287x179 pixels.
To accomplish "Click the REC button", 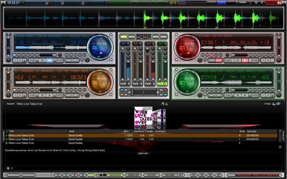I will (x=181, y=175).
